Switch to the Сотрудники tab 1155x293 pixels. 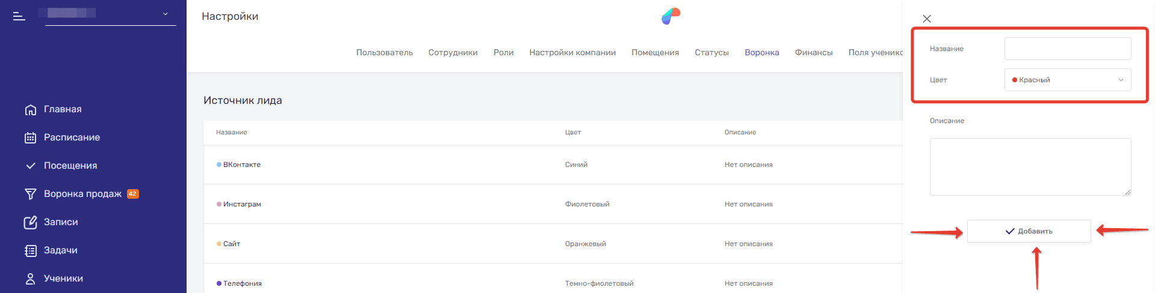coord(453,53)
